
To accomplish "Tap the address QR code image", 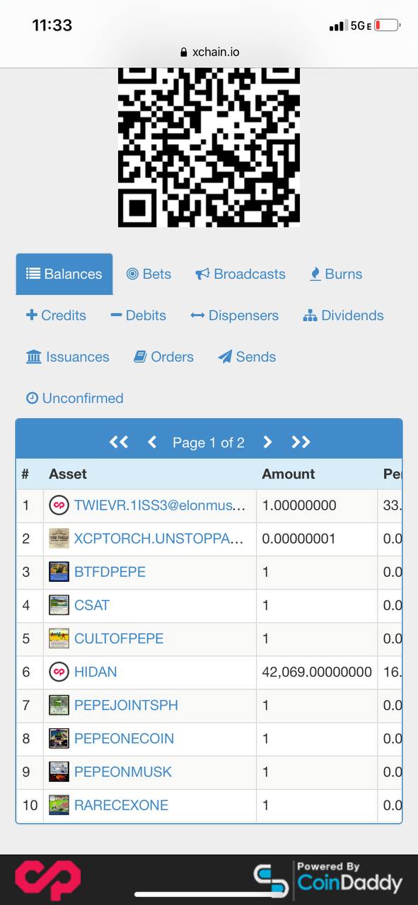I will (x=209, y=147).
